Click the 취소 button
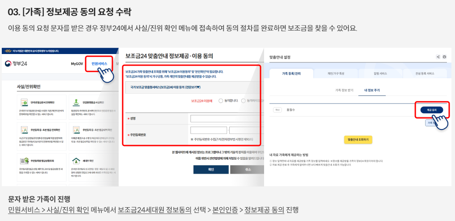Viewport: 455px width, 221px height. coord(248,170)
